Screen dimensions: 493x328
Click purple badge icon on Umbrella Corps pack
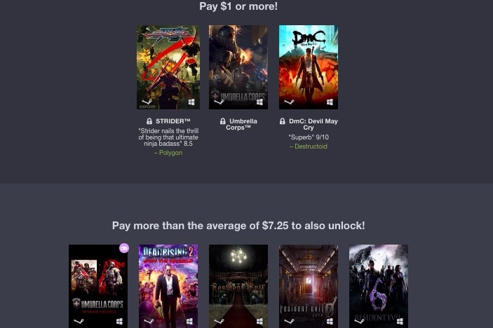point(124,248)
